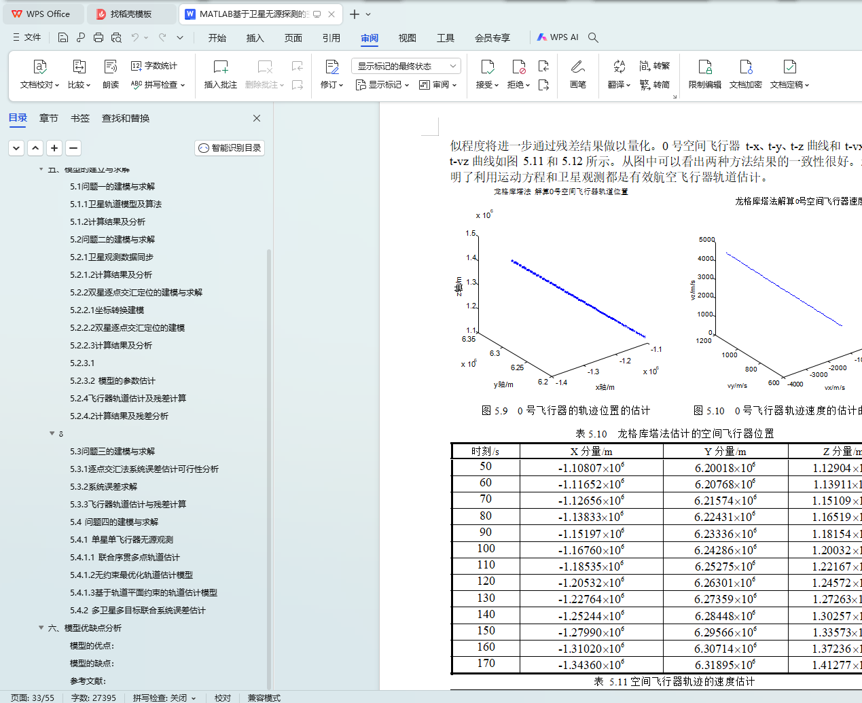This screenshot has height=703, width=862.
Task: Click the print icon in quick access
Action: tap(98, 37)
